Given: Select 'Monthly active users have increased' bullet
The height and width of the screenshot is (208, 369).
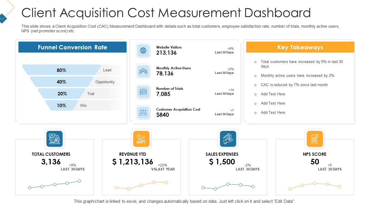Looking at the screenshot, I should click(x=298, y=76).
